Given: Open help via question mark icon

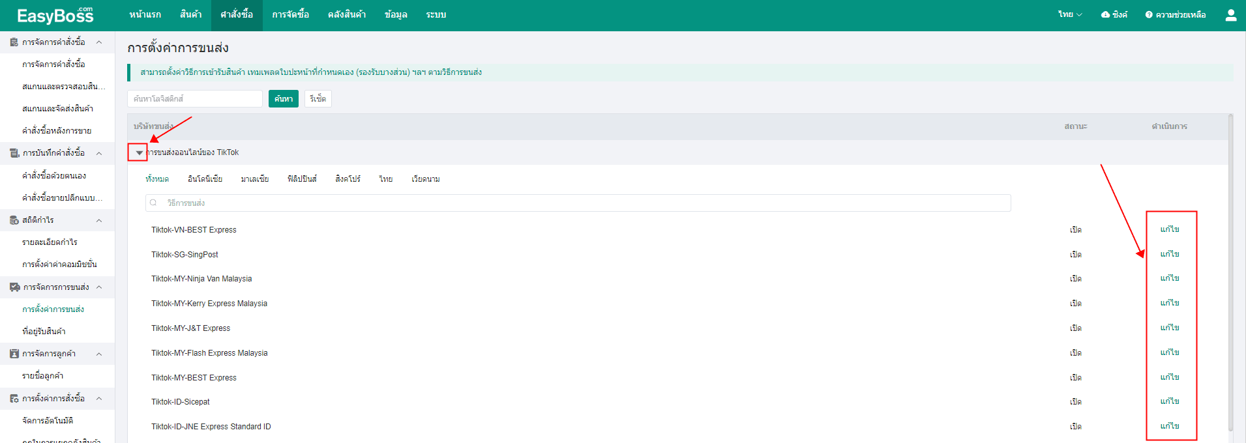Looking at the screenshot, I should click(1149, 14).
